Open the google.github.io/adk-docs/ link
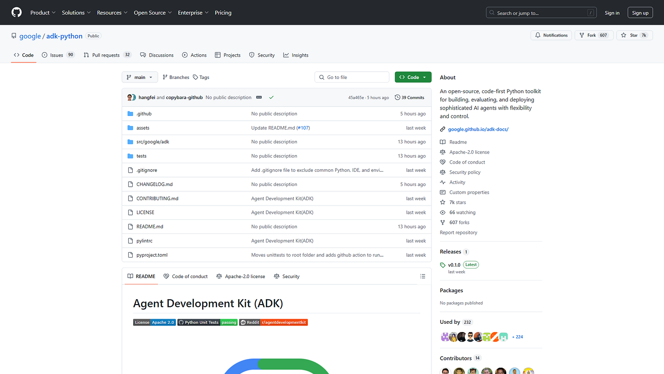The height and width of the screenshot is (374, 664). coord(478,129)
